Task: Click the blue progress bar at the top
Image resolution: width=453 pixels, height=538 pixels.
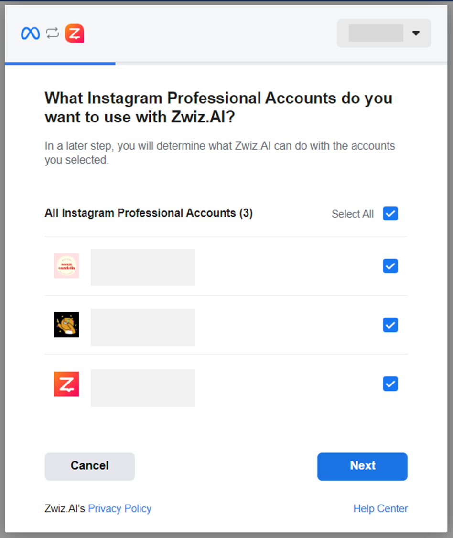Action: (60, 63)
